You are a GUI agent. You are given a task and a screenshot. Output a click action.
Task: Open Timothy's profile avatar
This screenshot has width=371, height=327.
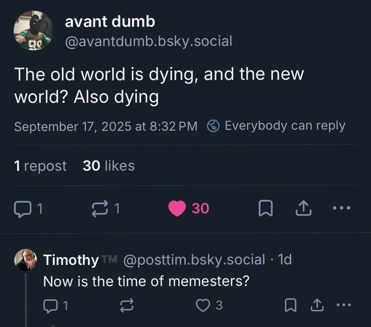26,260
